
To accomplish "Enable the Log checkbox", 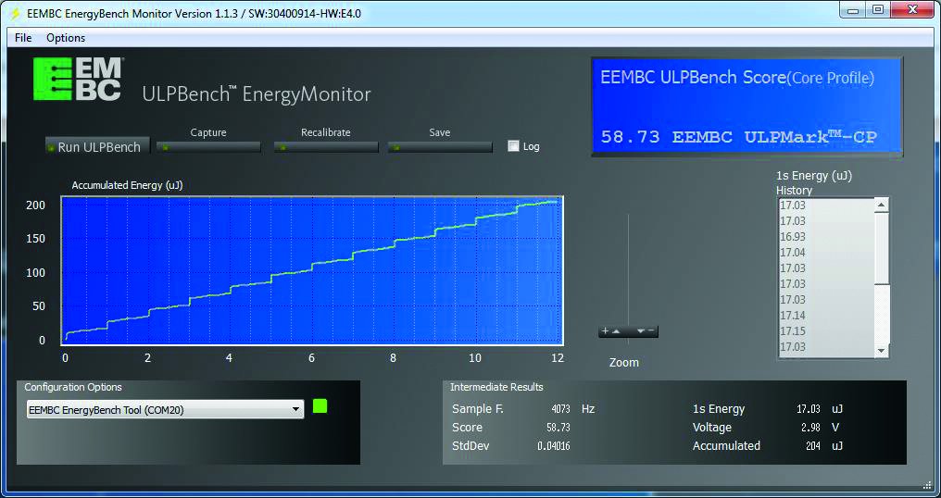I will point(513,146).
